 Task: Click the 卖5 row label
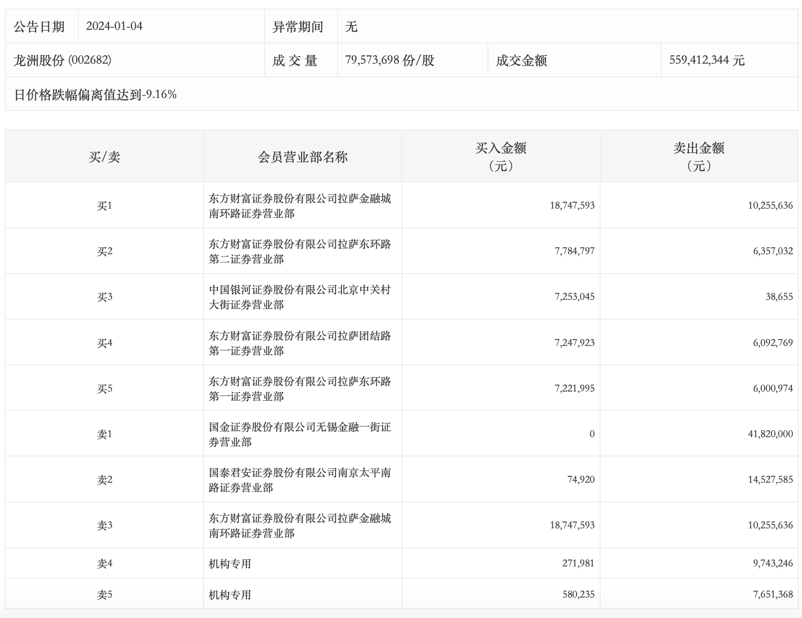point(105,595)
